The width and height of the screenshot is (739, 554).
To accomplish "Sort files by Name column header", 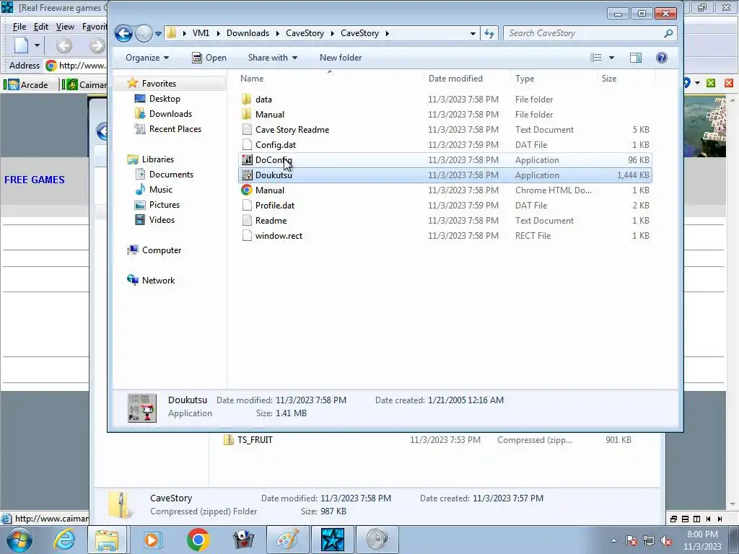I will [252, 79].
